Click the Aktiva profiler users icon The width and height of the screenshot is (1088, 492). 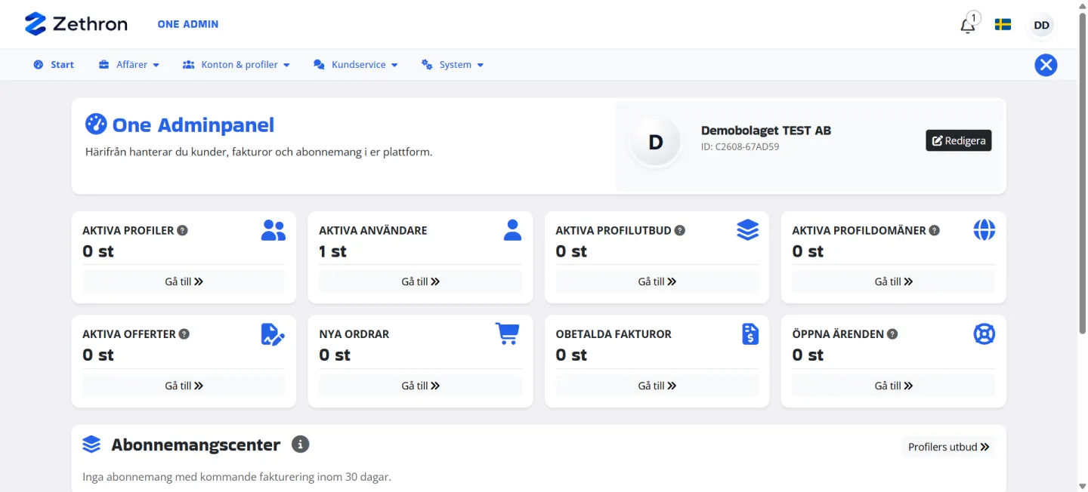pyautogui.click(x=273, y=230)
